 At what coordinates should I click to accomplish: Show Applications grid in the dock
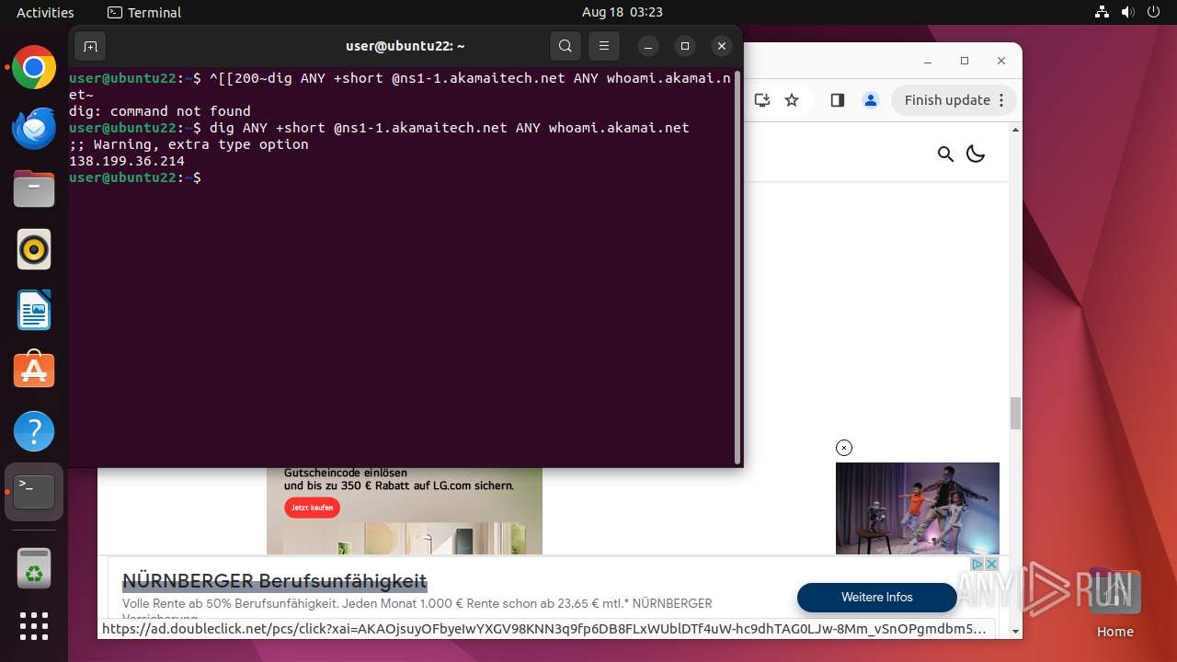pos(34,626)
